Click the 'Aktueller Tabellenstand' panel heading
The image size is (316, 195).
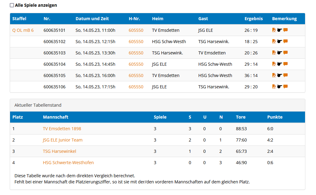point(38,105)
